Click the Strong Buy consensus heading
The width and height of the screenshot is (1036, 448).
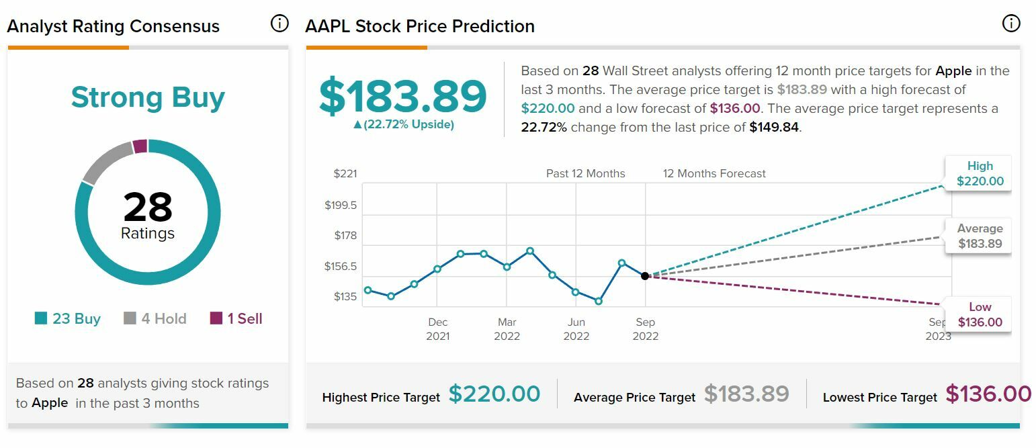[x=148, y=97]
